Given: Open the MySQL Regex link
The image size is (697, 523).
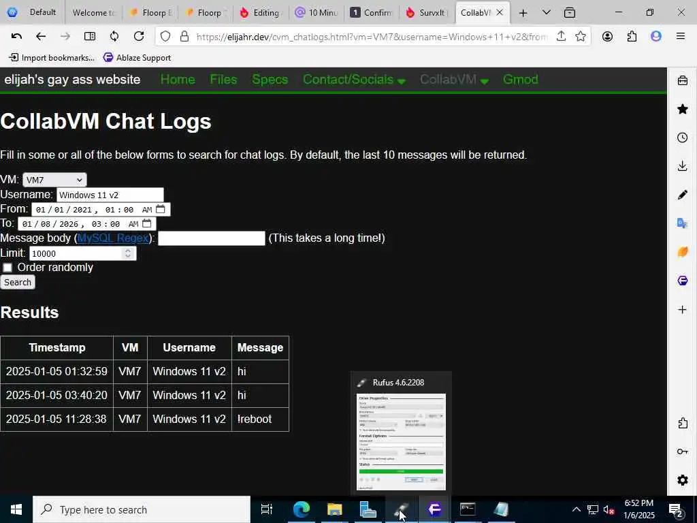Looking at the screenshot, I should coord(113,238).
